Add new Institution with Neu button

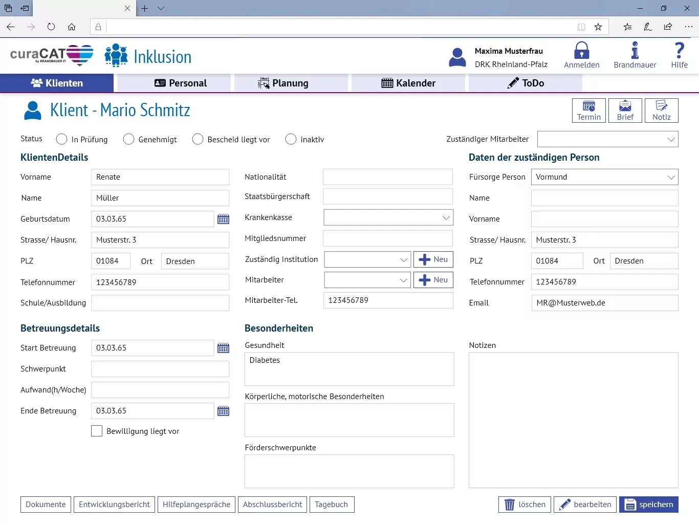coord(433,259)
